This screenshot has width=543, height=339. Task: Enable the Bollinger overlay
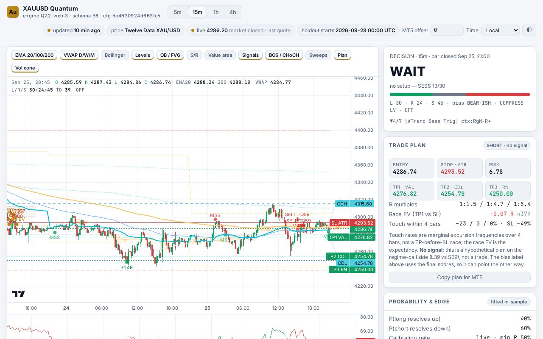pos(115,55)
